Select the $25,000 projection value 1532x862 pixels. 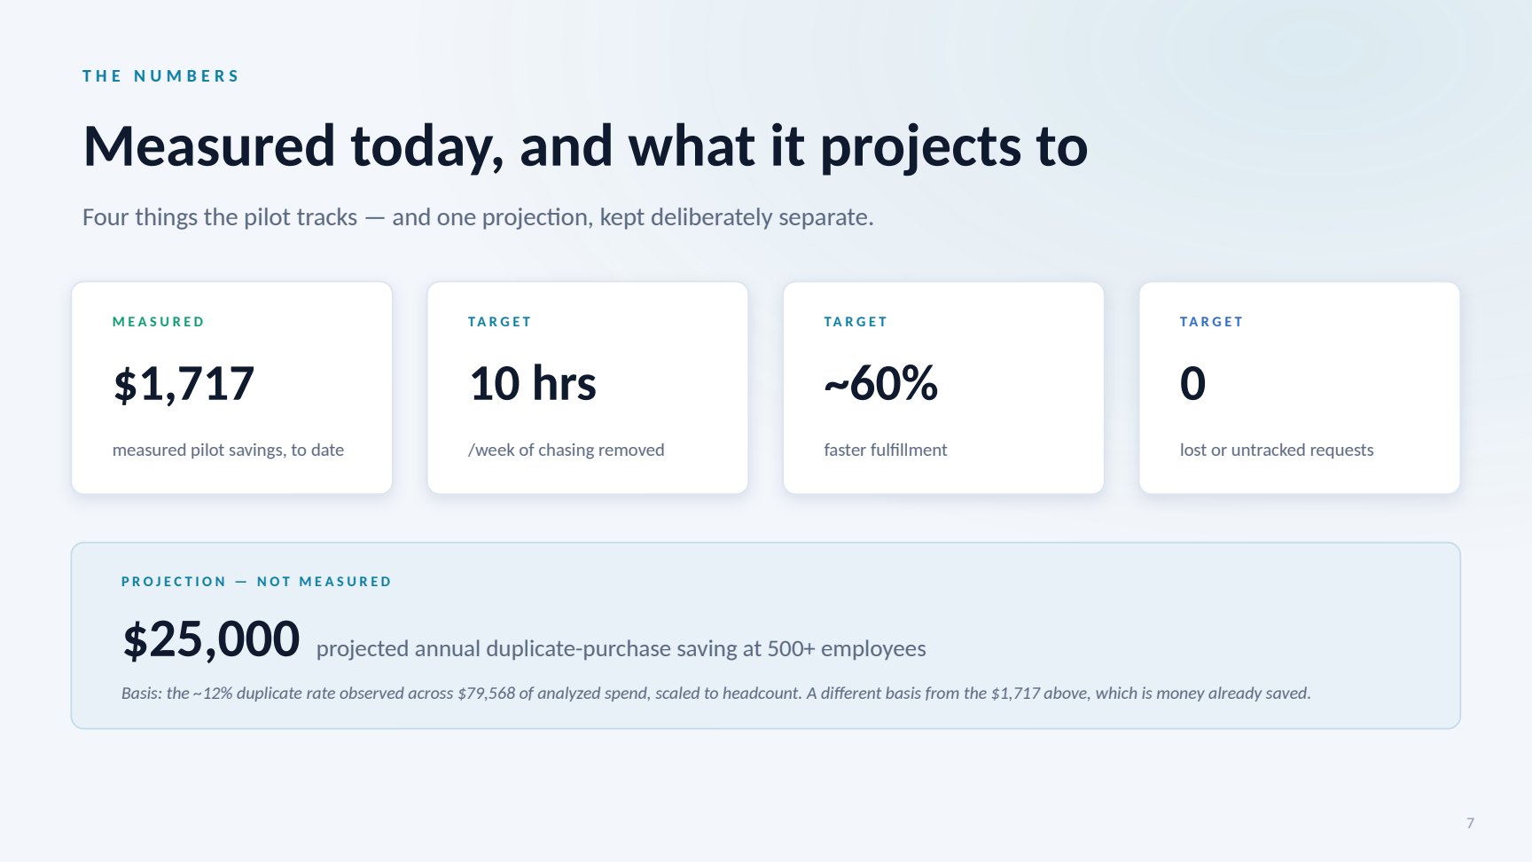211,639
